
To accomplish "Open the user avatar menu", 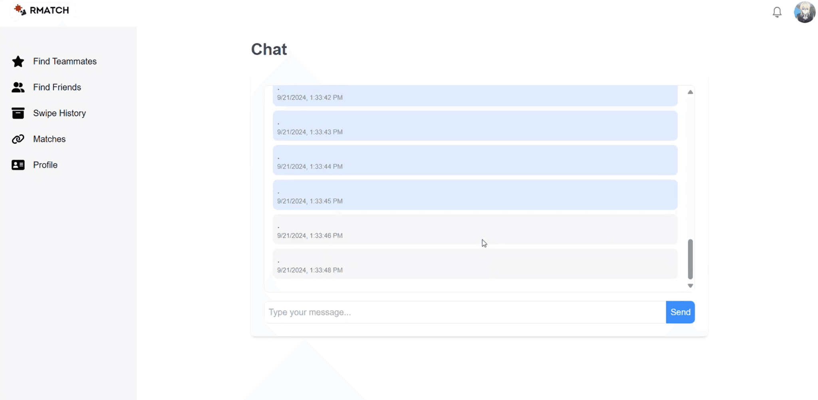I will point(804,12).
